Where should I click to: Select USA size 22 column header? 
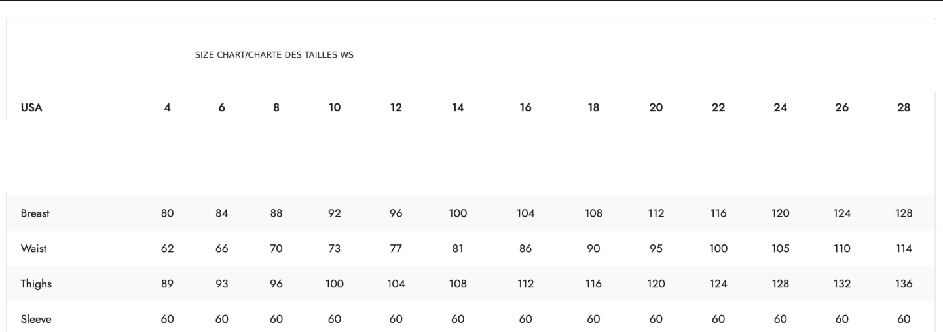pos(718,108)
